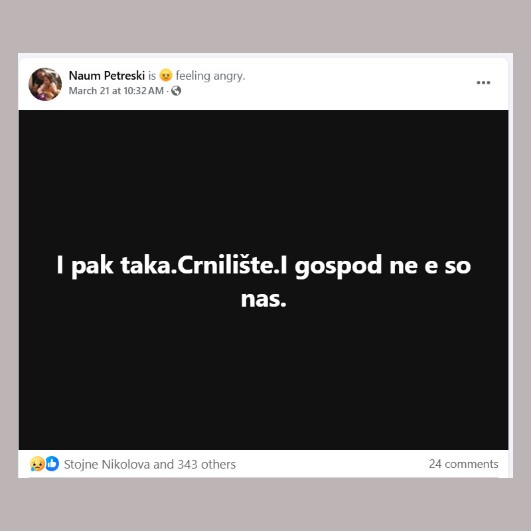Click the word "gospod" in the post
531x531 pixels.
[339, 267]
